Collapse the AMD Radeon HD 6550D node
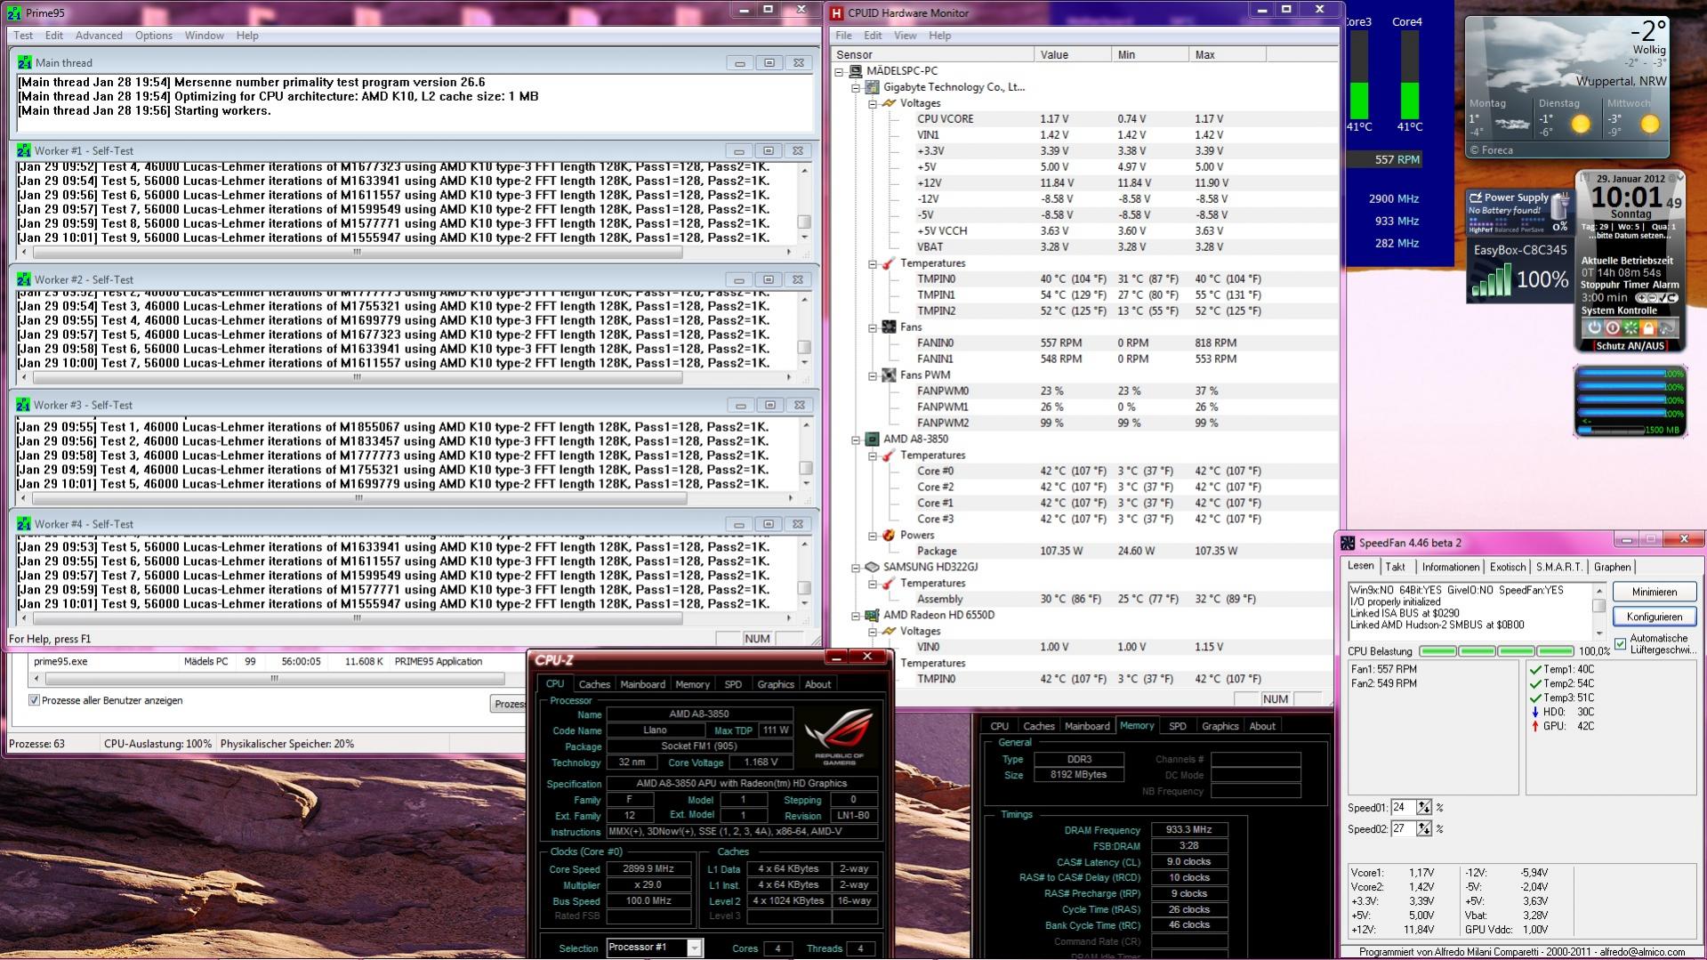 tap(856, 616)
